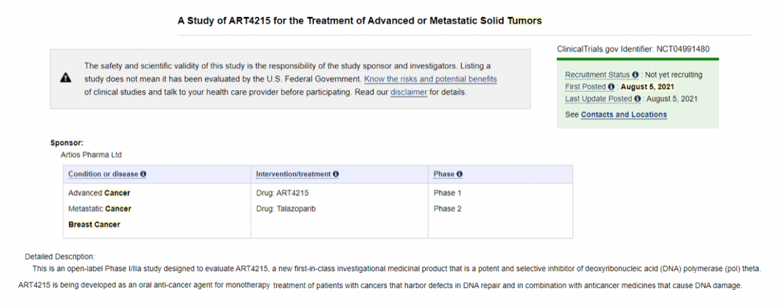Click the Condition or disease column header
The image size is (778, 308).
pyautogui.click(x=104, y=174)
